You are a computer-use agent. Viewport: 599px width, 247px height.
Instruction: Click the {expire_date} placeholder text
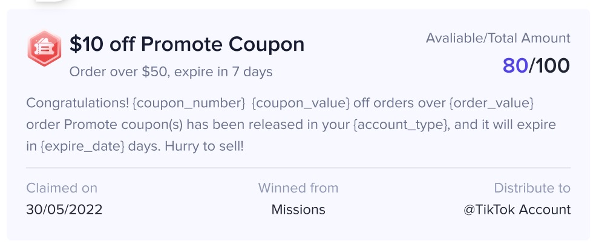82,147
